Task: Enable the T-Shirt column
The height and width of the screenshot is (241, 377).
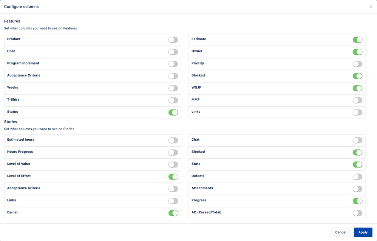Action: [x=173, y=100]
